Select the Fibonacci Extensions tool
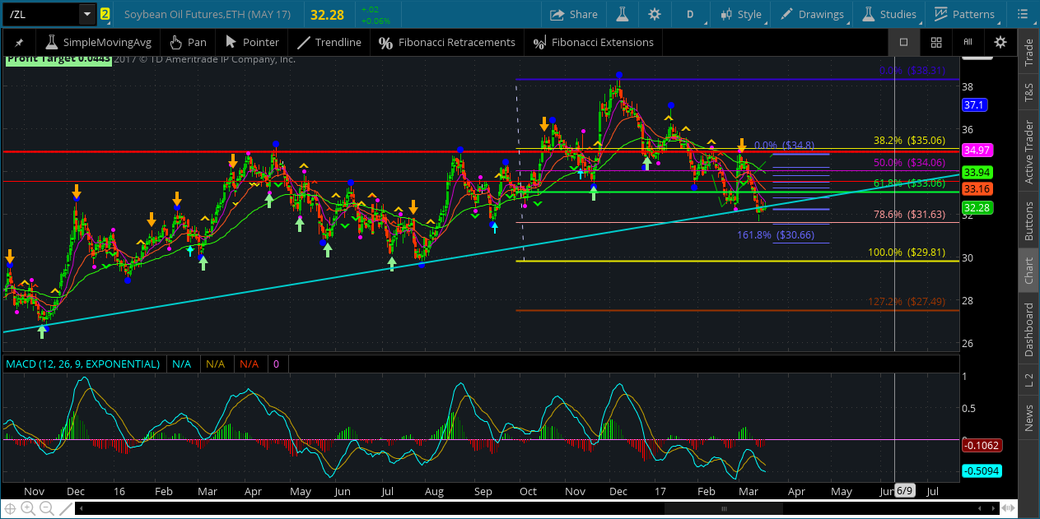This screenshot has height=519, width=1040. click(x=594, y=42)
